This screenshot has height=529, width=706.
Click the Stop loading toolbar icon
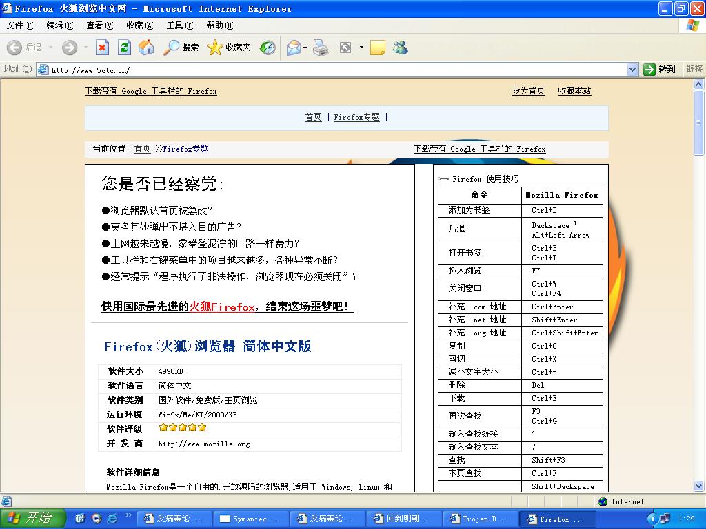102,48
